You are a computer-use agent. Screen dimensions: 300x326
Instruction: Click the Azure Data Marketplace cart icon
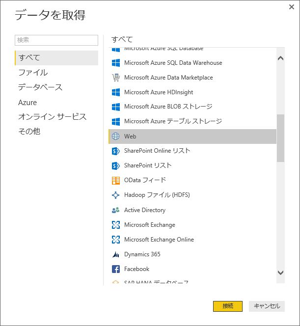[116, 78]
